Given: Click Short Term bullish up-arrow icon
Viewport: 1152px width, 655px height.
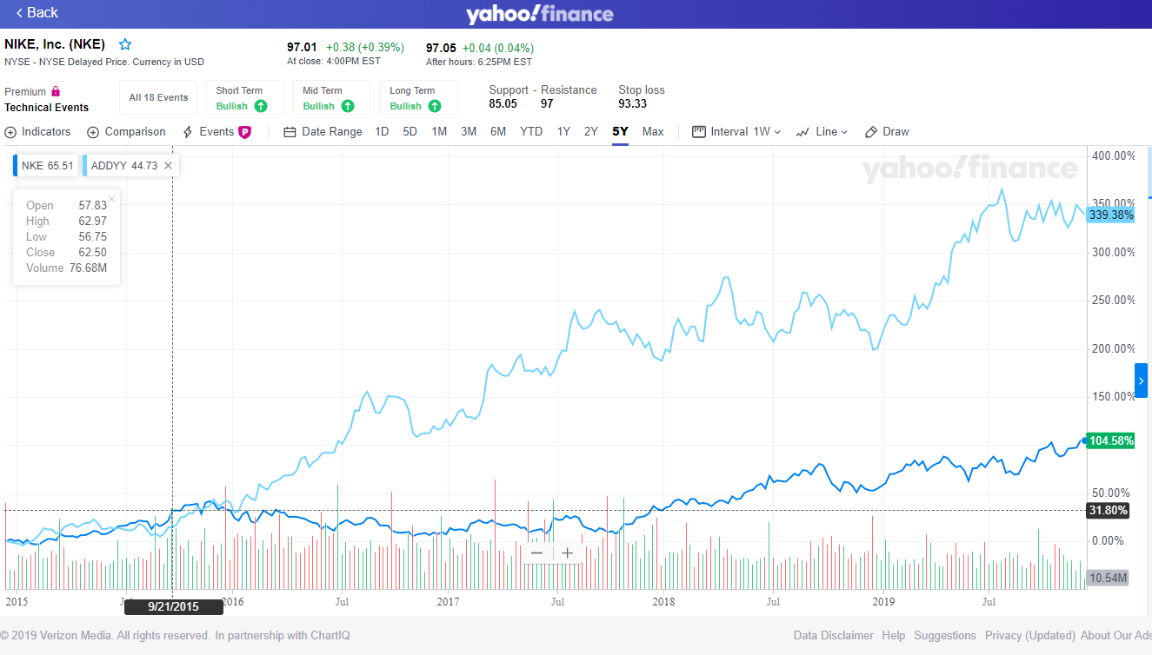Looking at the screenshot, I should tap(261, 106).
